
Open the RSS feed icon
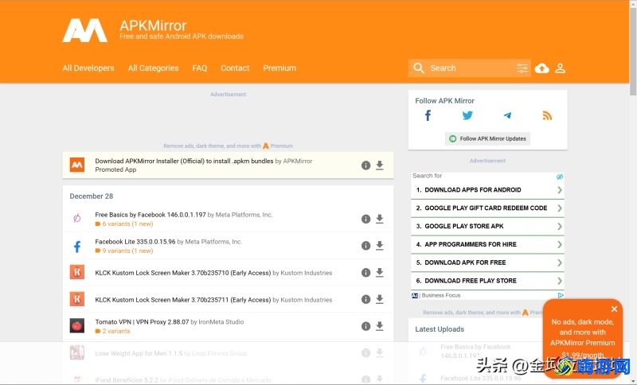547,115
